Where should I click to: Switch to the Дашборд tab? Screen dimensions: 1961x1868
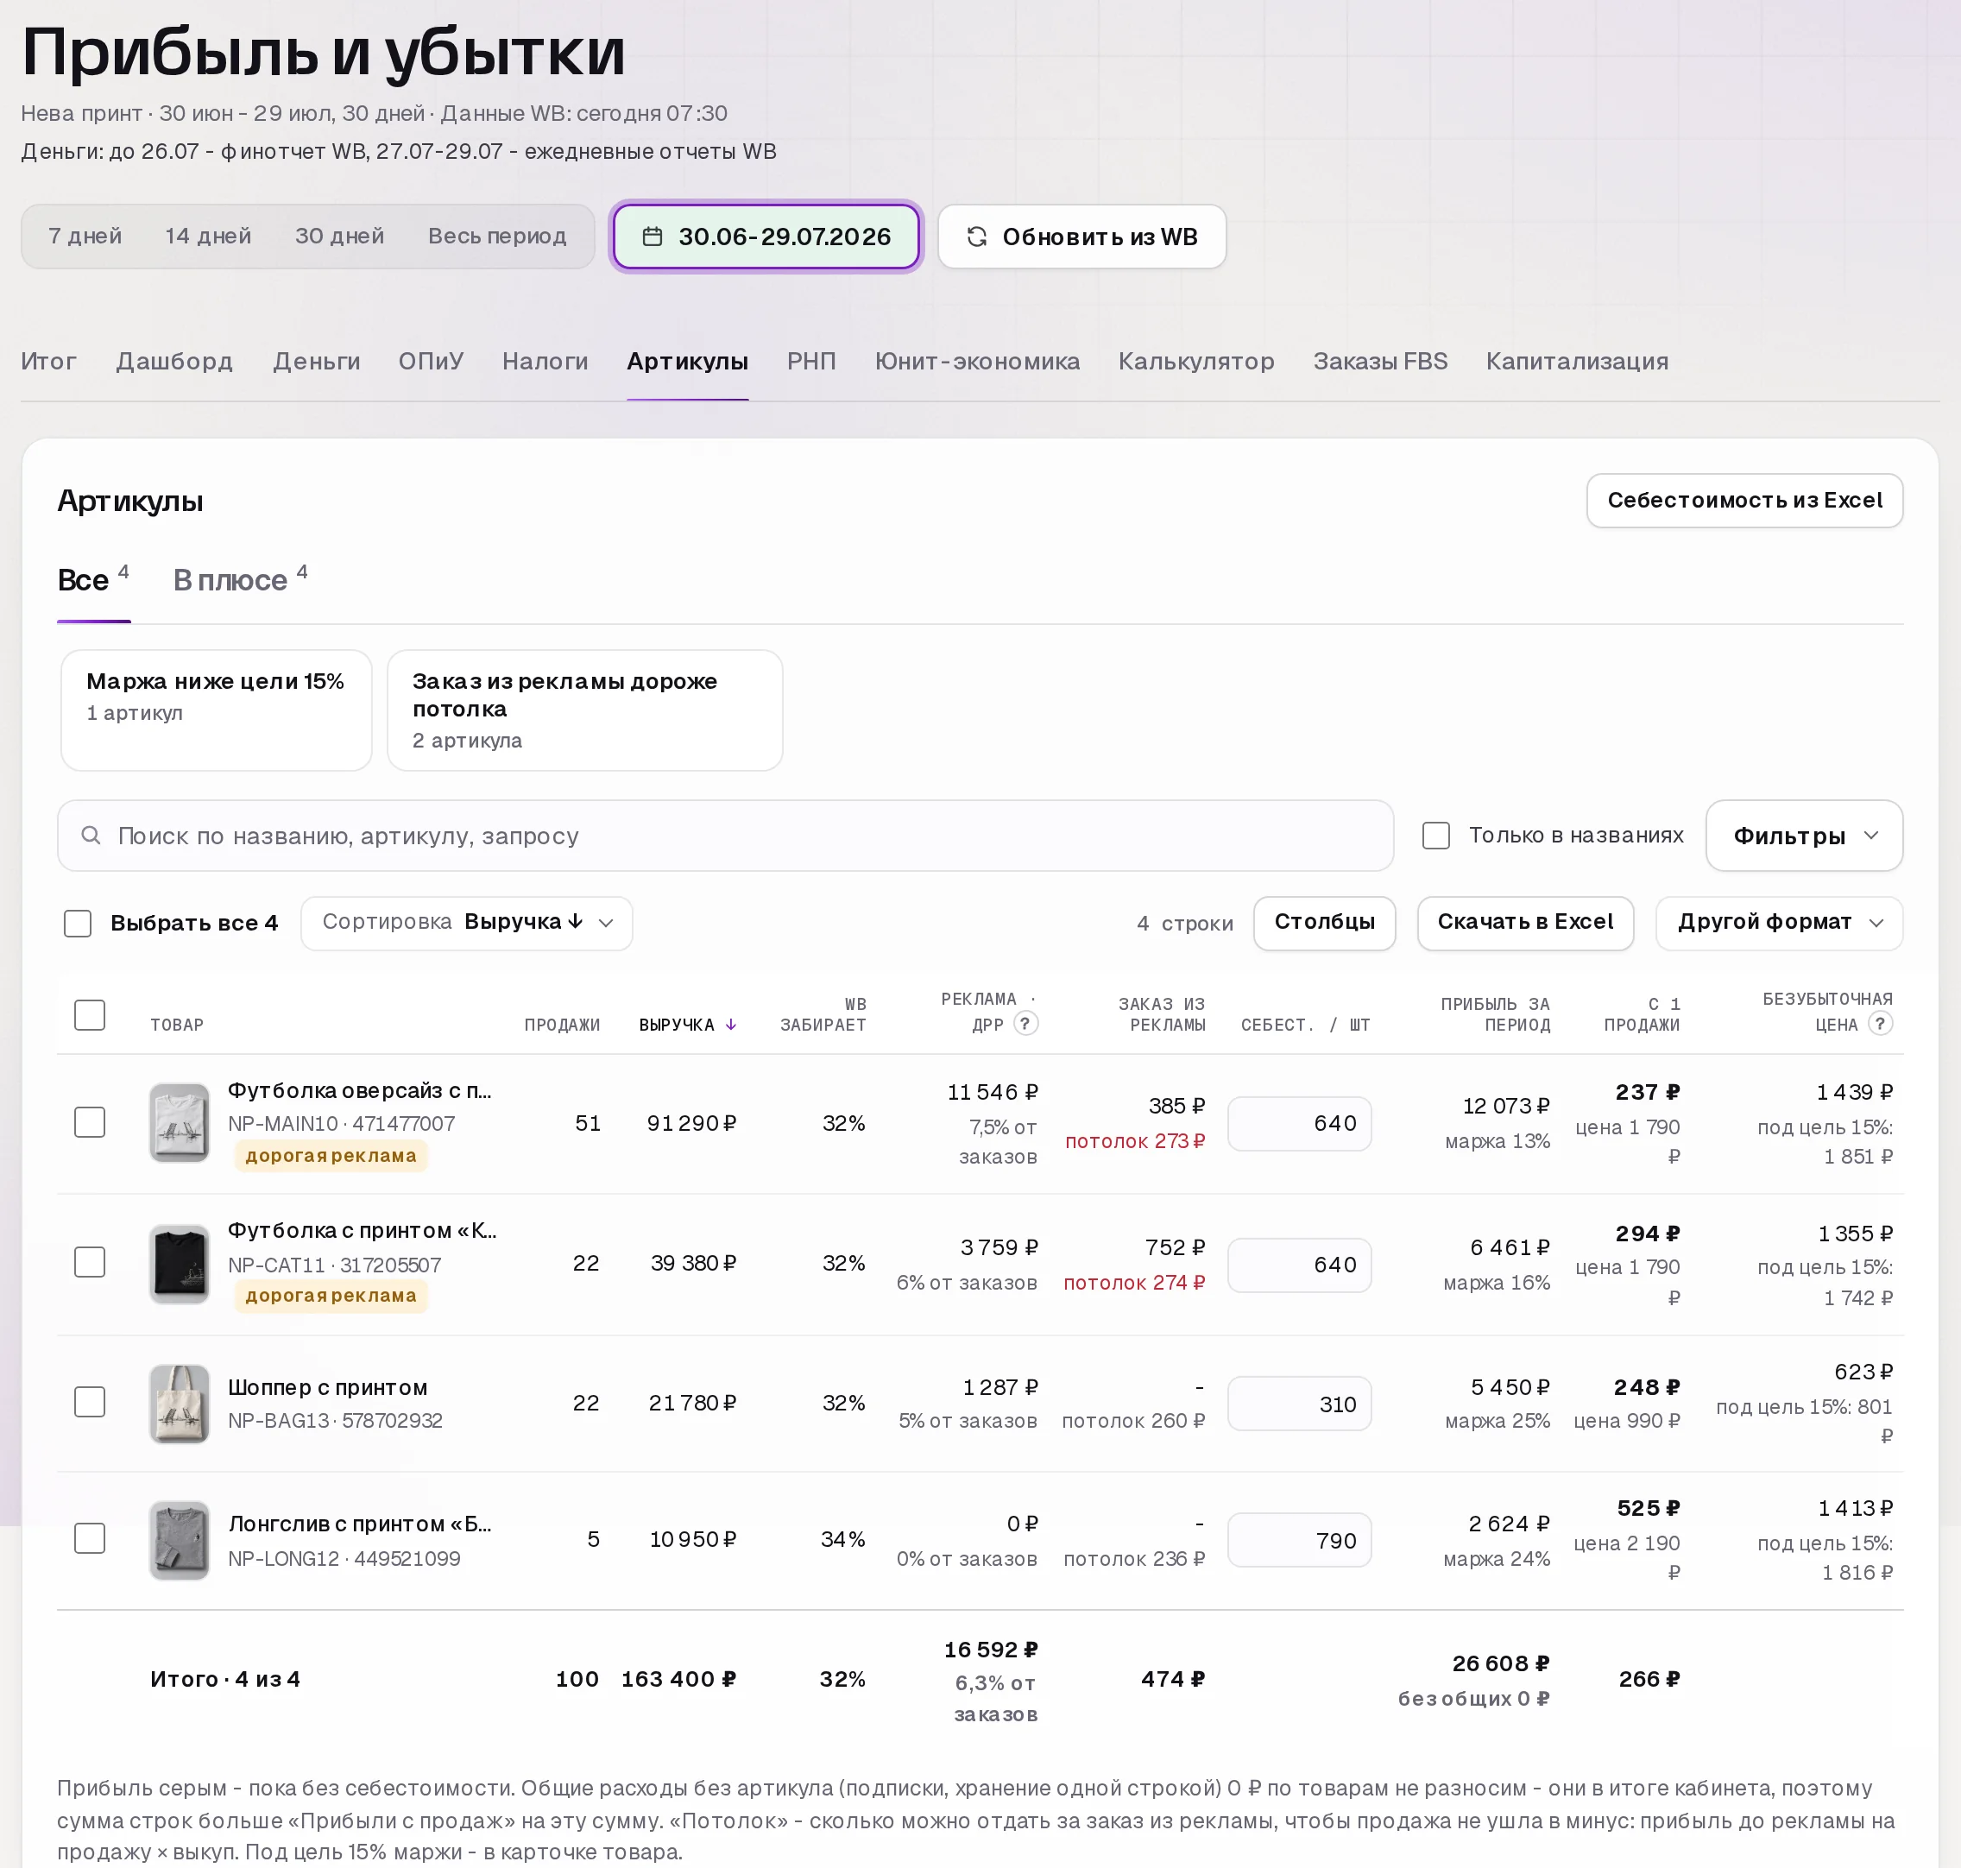coord(174,362)
